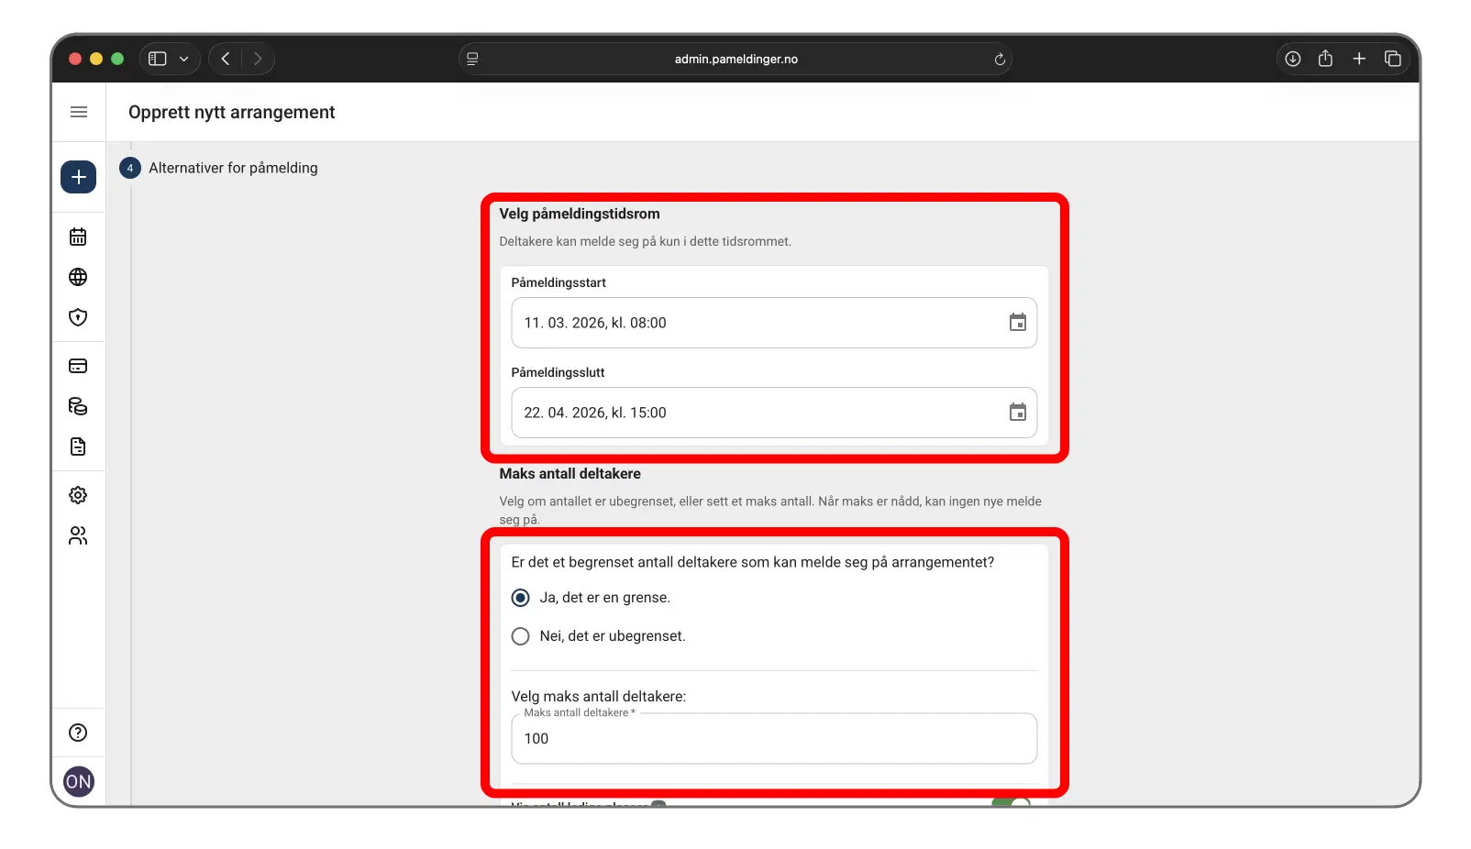Click the ON user avatar button
This screenshot has height=849, width=1471.
[x=78, y=782]
